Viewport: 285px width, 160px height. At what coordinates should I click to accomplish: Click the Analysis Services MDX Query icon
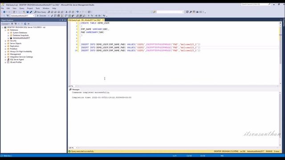[x=52, y=12]
